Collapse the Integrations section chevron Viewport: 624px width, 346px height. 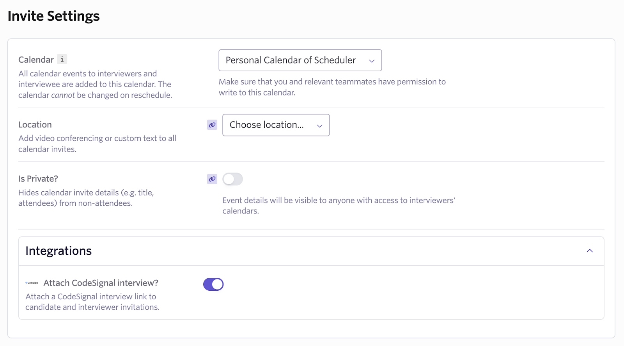[x=590, y=251]
